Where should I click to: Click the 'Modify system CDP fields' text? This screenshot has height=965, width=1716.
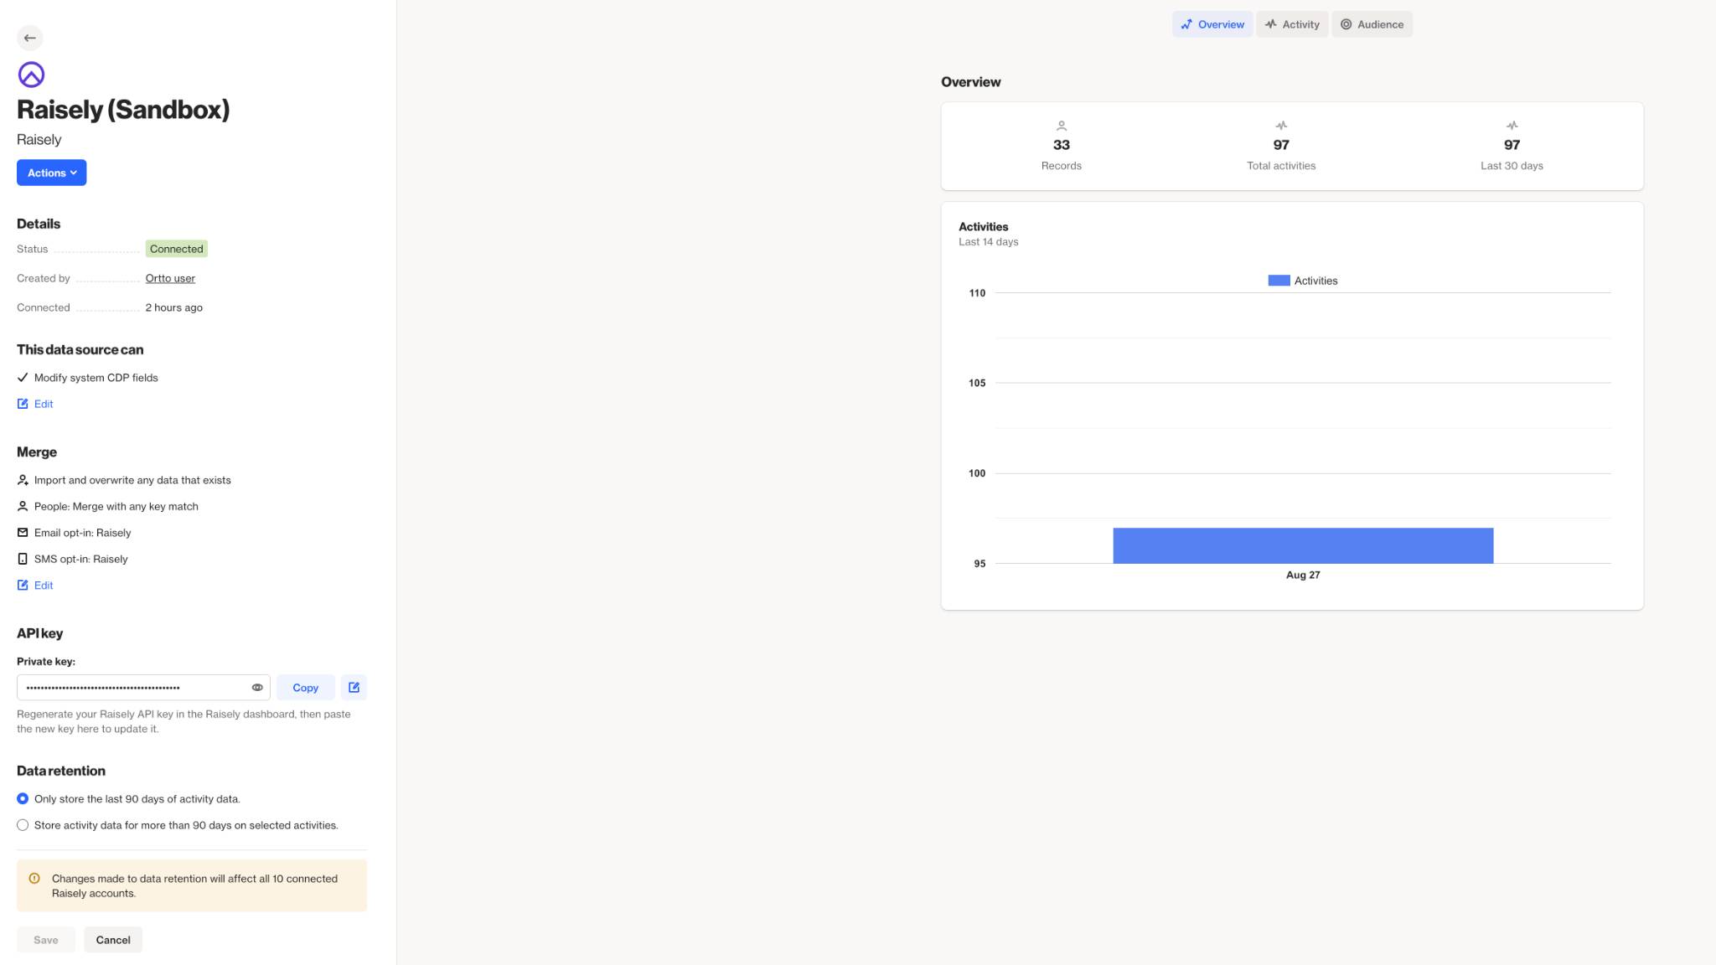point(96,378)
